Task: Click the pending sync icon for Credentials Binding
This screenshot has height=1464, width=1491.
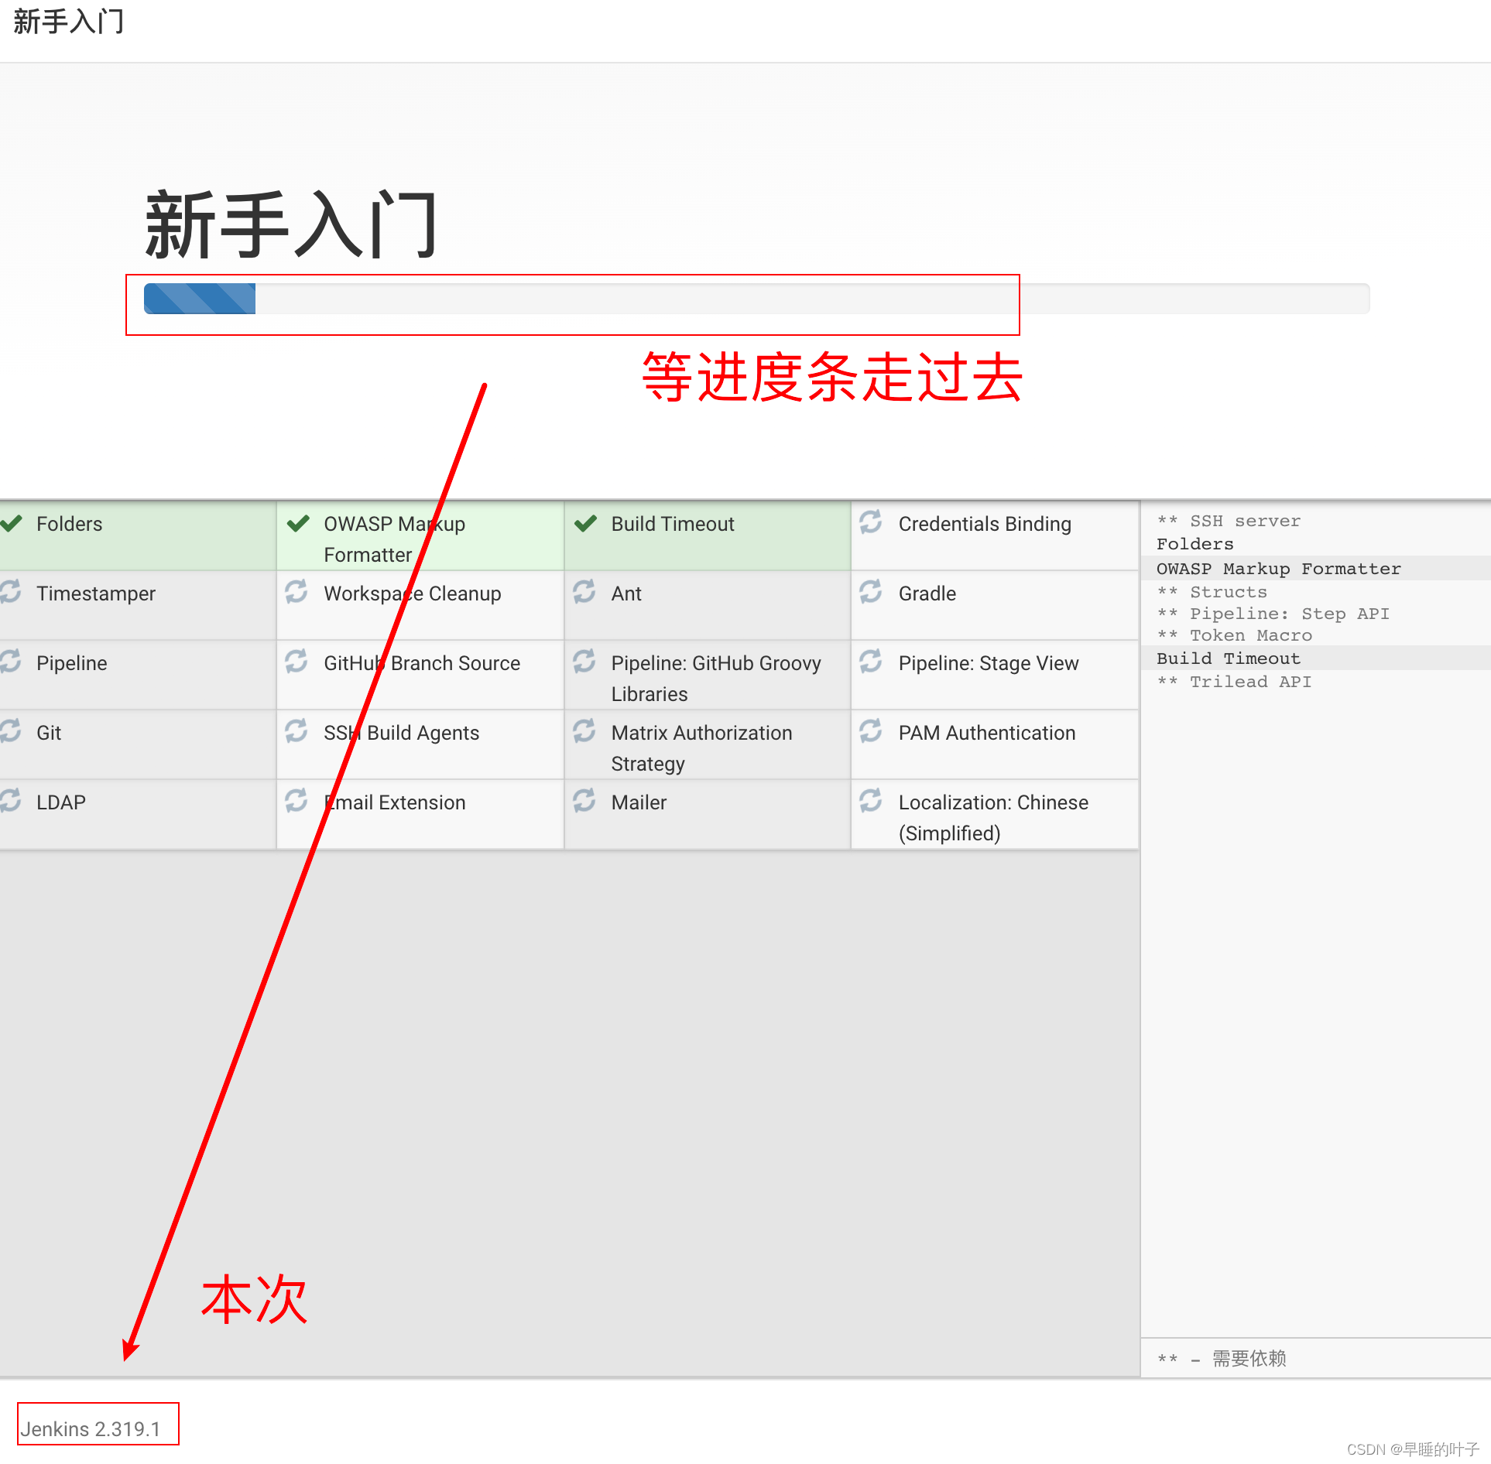Action: click(871, 522)
